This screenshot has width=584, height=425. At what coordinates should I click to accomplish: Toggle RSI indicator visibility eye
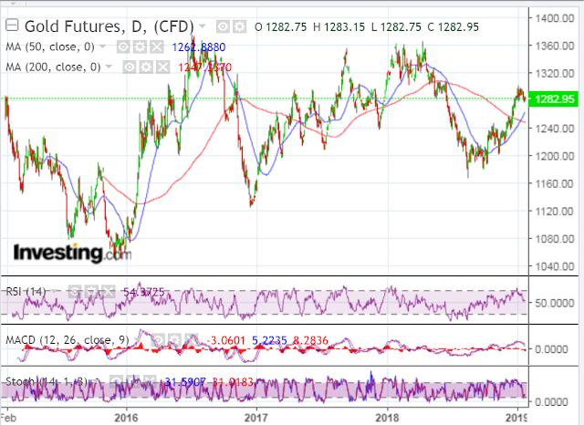(75, 292)
